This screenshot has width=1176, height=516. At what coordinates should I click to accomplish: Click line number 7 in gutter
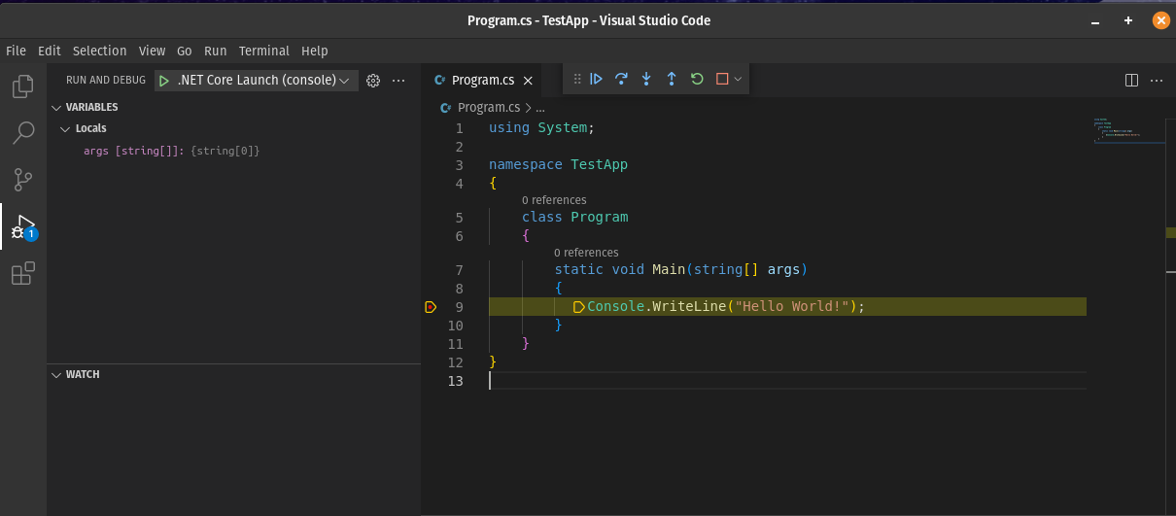[x=460, y=270]
